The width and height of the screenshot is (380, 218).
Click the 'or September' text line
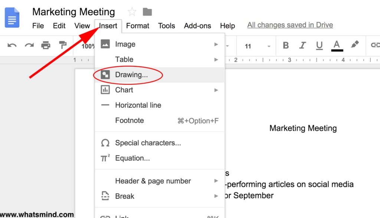pos(249,195)
